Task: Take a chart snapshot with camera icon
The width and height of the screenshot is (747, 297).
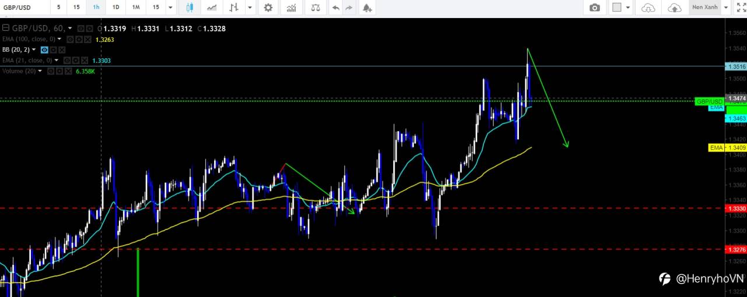Action: 595,8
